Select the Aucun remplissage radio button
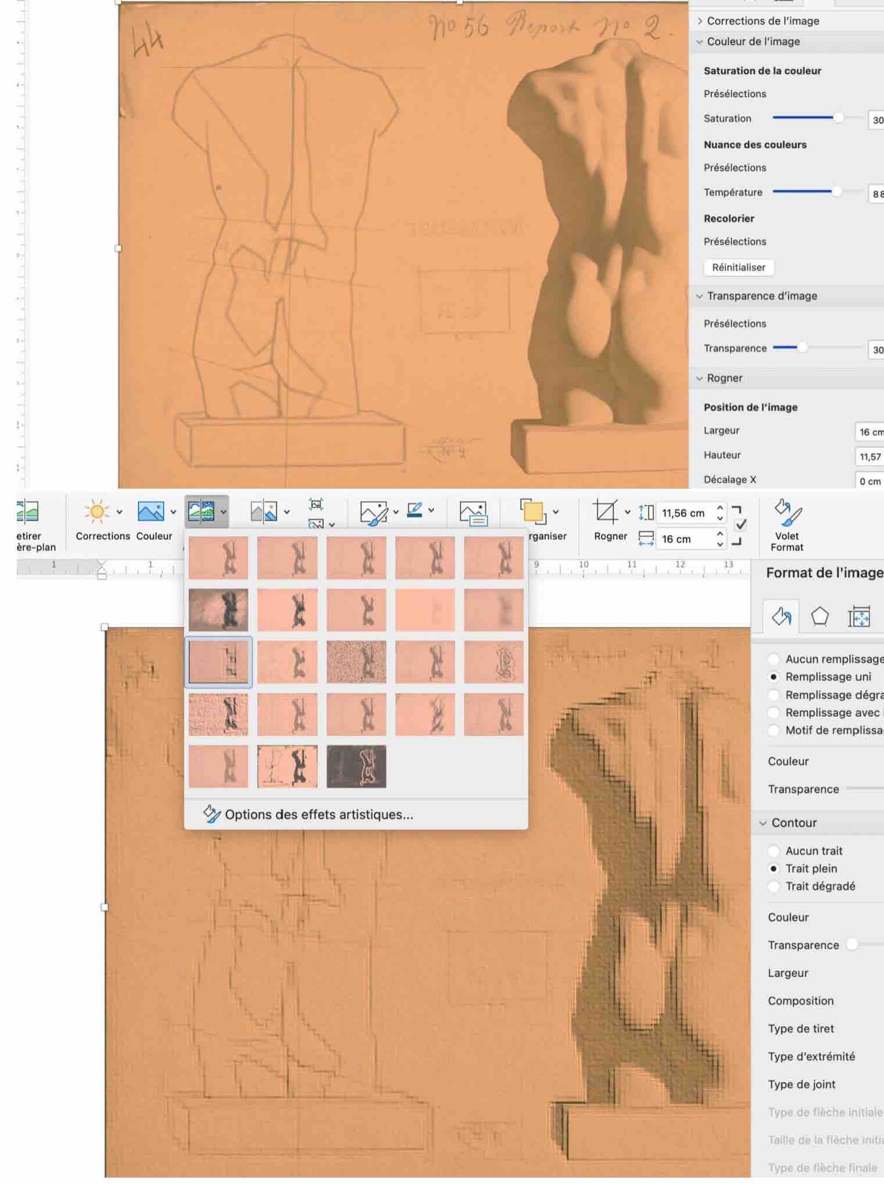The height and width of the screenshot is (1184, 884). coord(774,659)
